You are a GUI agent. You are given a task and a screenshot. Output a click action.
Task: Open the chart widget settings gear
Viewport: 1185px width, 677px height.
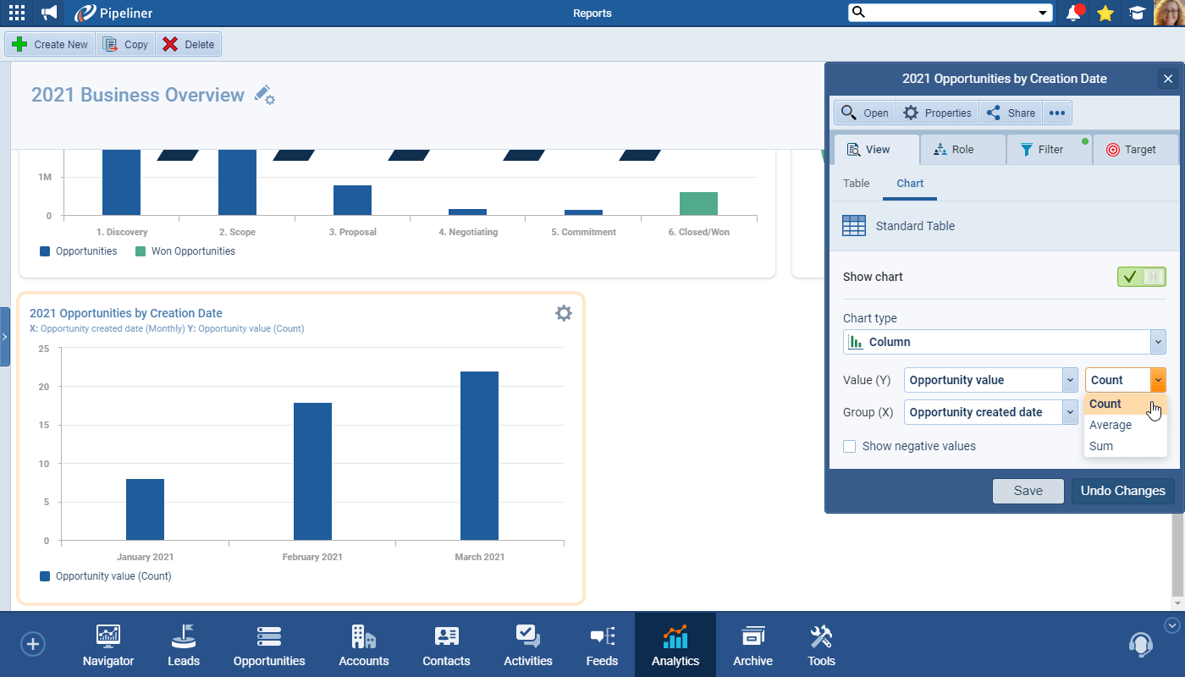pyautogui.click(x=564, y=312)
